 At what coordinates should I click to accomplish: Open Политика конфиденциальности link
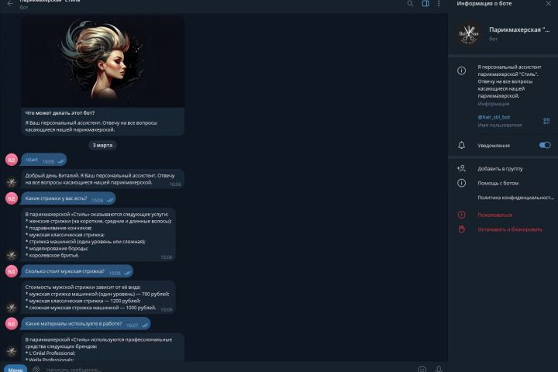[x=515, y=198]
